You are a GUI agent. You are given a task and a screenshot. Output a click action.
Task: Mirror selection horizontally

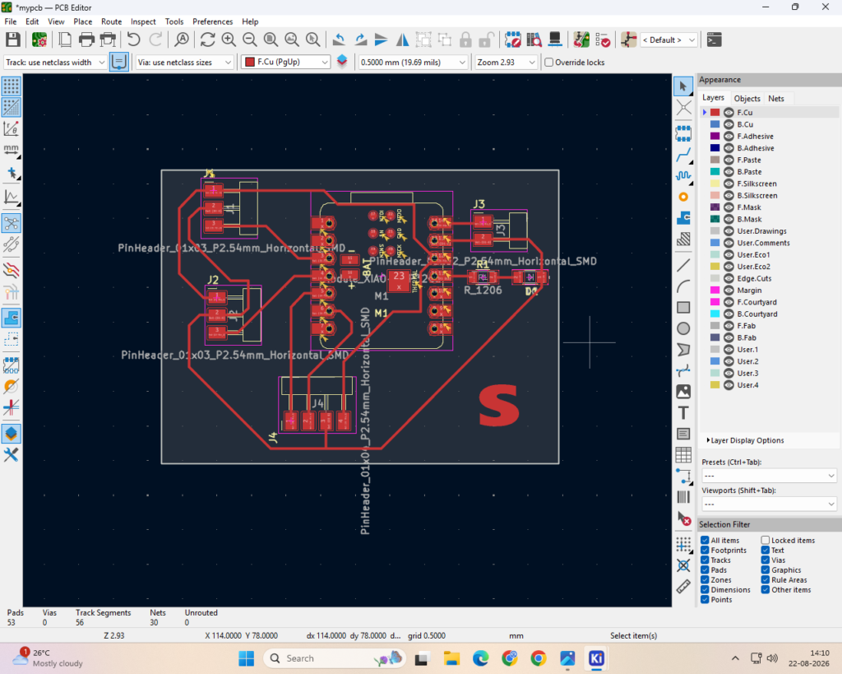(402, 40)
